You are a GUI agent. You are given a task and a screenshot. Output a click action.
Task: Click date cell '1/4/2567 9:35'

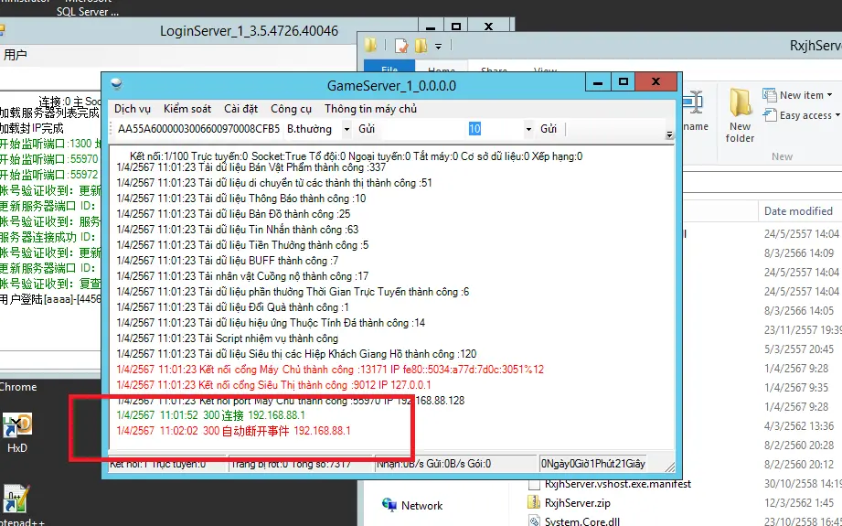[x=795, y=387]
